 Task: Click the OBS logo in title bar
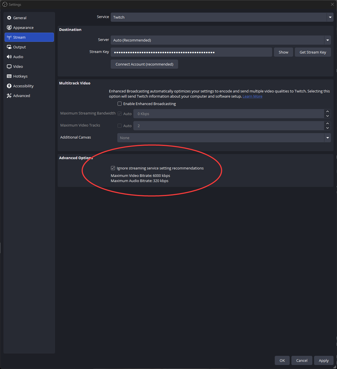[x=5, y=5]
